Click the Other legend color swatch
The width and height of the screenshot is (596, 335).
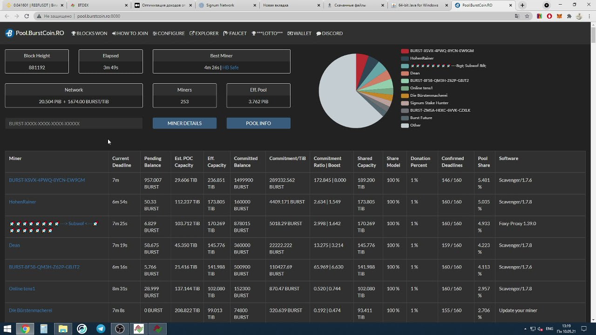pos(405,125)
